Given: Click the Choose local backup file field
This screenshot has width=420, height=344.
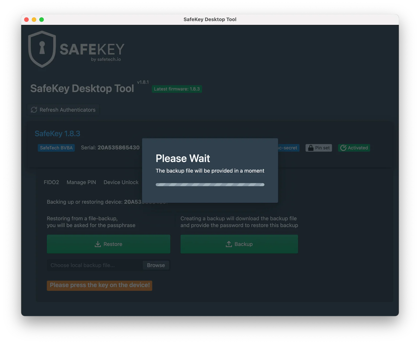Looking at the screenshot, I should 95,265.
